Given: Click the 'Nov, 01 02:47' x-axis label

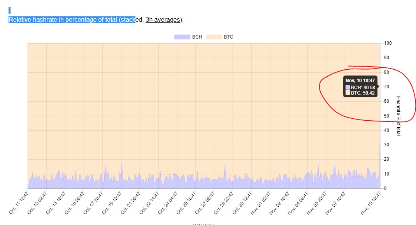Looking at the screenshot, I should (260, 203).
